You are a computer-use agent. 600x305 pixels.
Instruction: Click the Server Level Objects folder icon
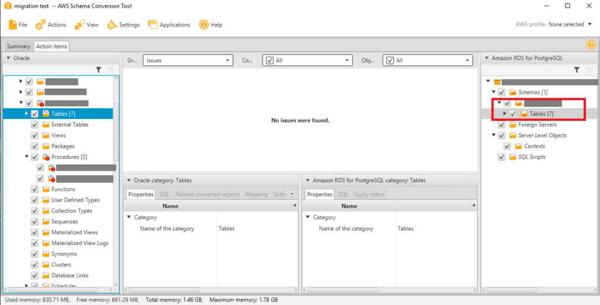[513, 135]
